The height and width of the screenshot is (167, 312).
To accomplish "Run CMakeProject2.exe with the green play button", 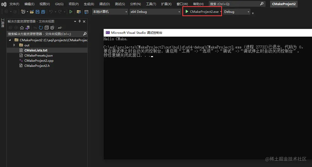I will point(187,12).
